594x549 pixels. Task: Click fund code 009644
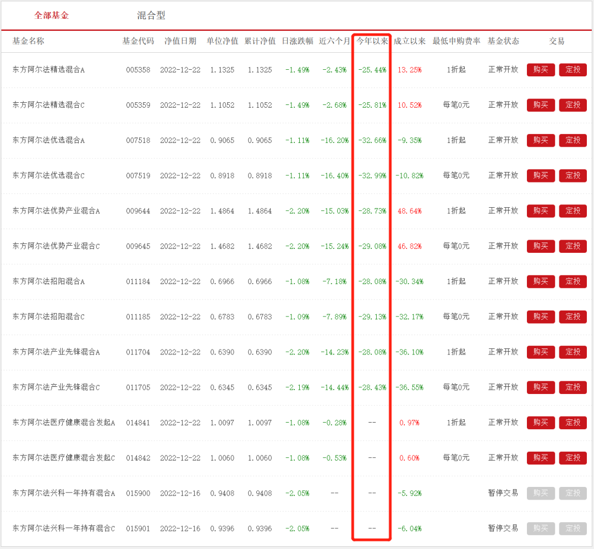coord(137,211)
